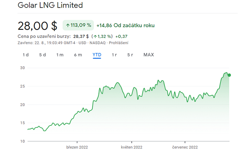The width and height of the screenshot is (251, 151).
Task: Click the 30 y-axis label
Action: pyautogui.click(x=23, y=68)
